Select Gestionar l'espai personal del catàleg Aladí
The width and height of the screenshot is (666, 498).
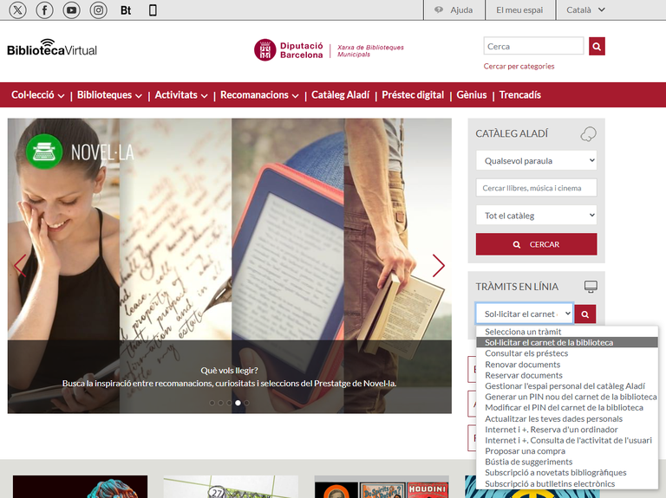coord(567,386)
